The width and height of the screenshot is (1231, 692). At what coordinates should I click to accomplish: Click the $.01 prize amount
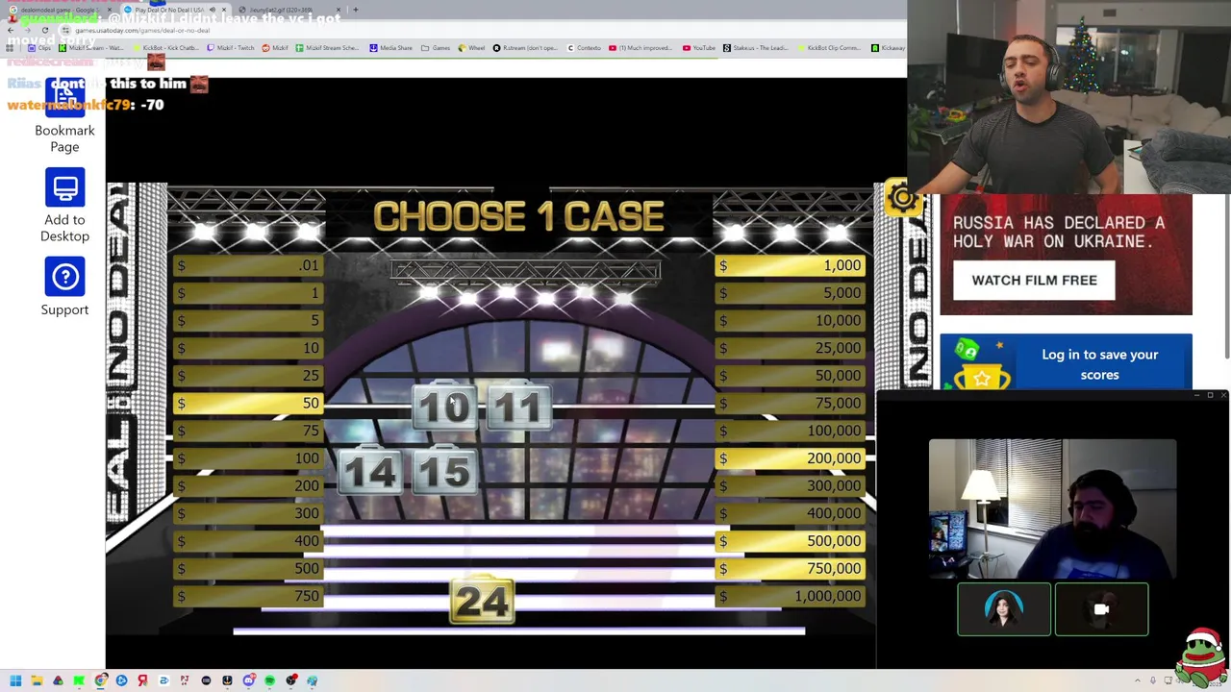coord(248,266)
